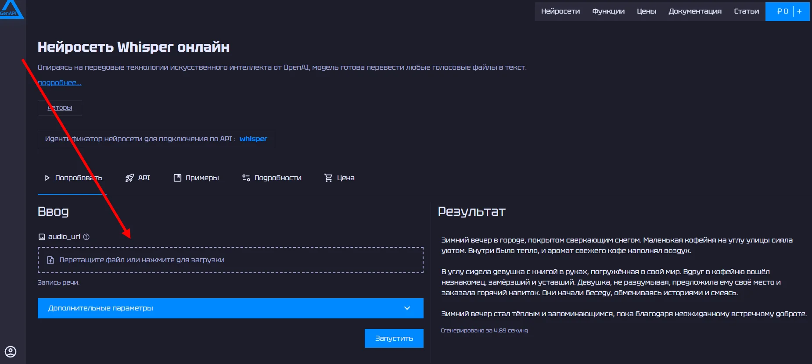Click the Идентификатор нейросети для подключения label
Image resolution: width=812 pixels, height=364 pixels.
(x=140, y=139)
